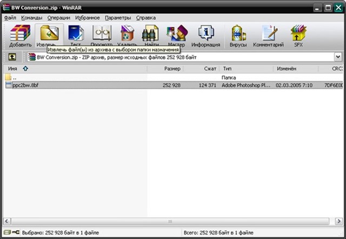The height and width of the screenshot is (239, 346).
Task: Sort by Размер column header
Action: click(x=165, y=69)
